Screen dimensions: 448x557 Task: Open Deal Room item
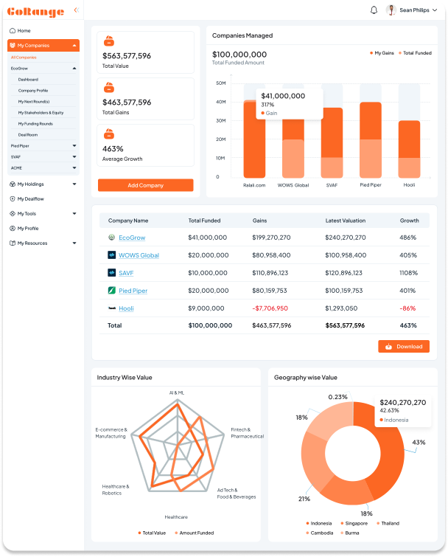click(28, 134)
